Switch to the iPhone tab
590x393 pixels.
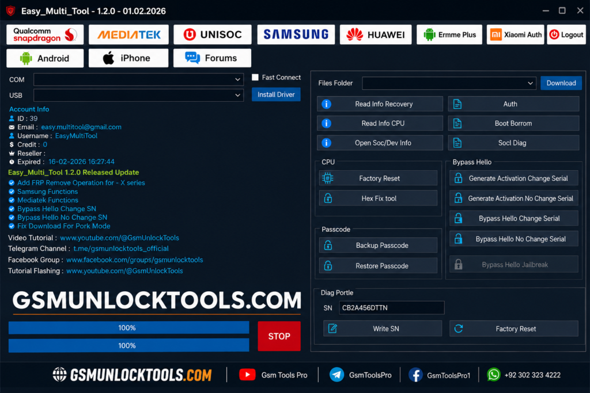coord(128,58)
